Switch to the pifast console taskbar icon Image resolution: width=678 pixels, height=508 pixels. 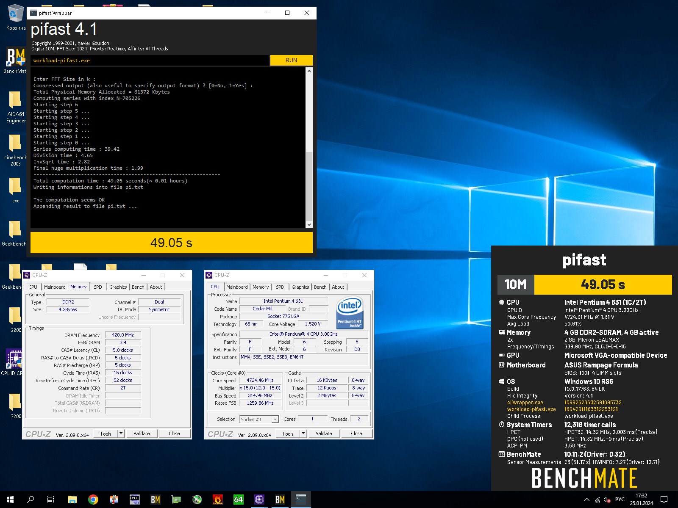(x=301, y=500)
